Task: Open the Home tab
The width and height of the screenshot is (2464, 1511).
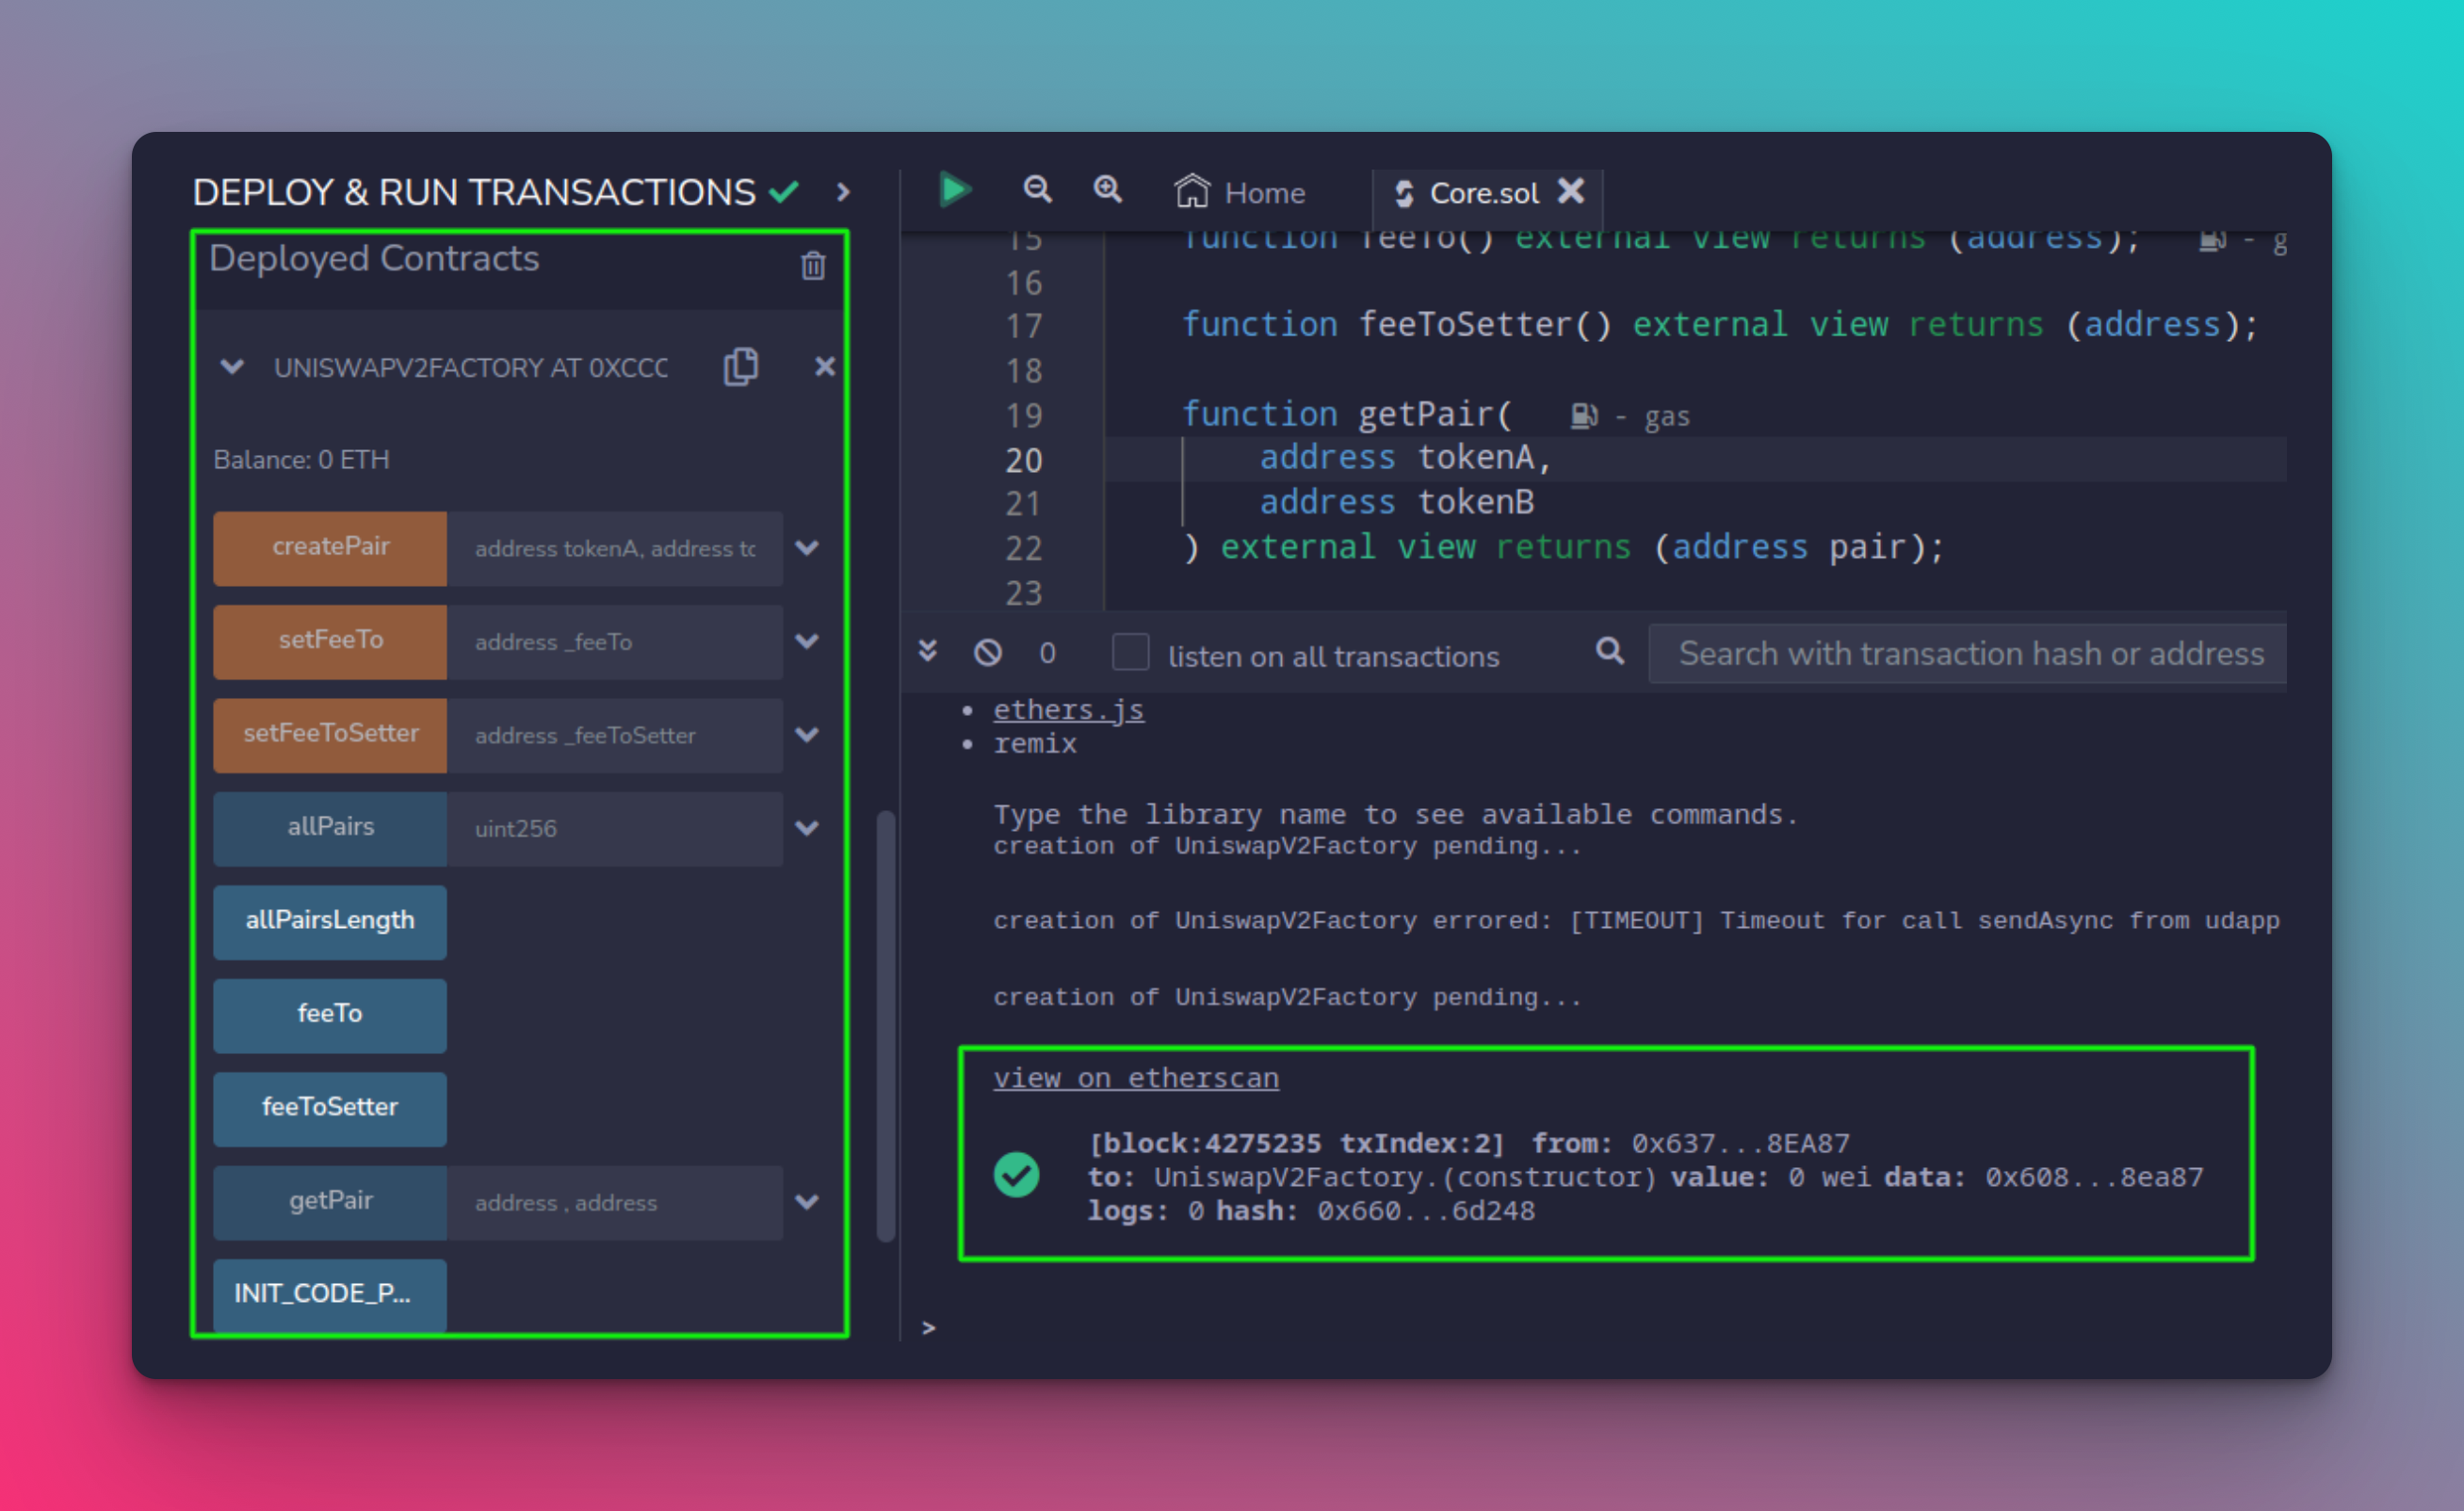Action: (1240, 192)
